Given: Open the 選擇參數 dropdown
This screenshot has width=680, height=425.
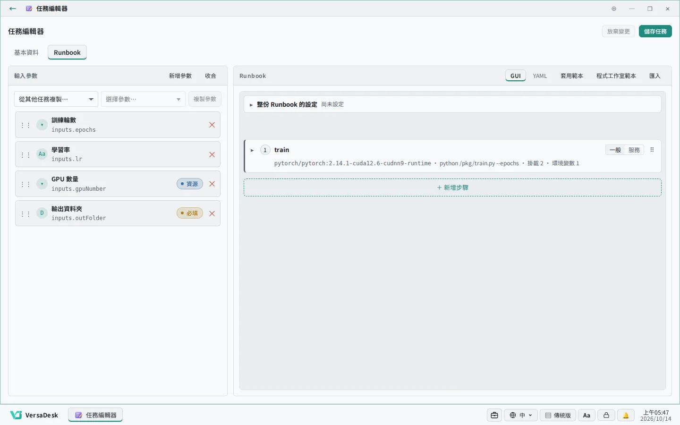Looking at the screenshot, I should coord(143,99).
